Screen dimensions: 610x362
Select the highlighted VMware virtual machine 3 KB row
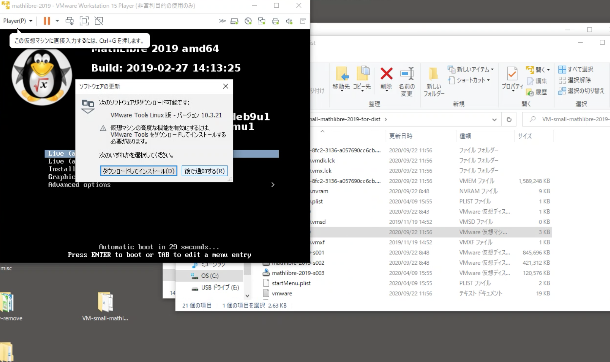[x=431, y=232]
